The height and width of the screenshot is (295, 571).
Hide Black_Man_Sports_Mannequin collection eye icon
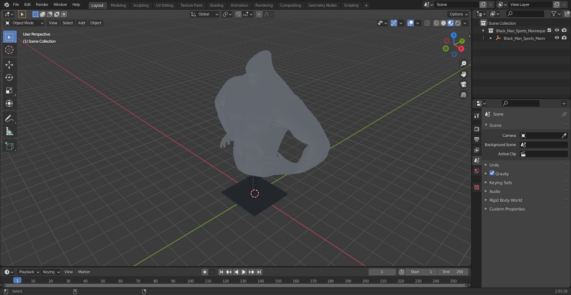tap(557, 30)
